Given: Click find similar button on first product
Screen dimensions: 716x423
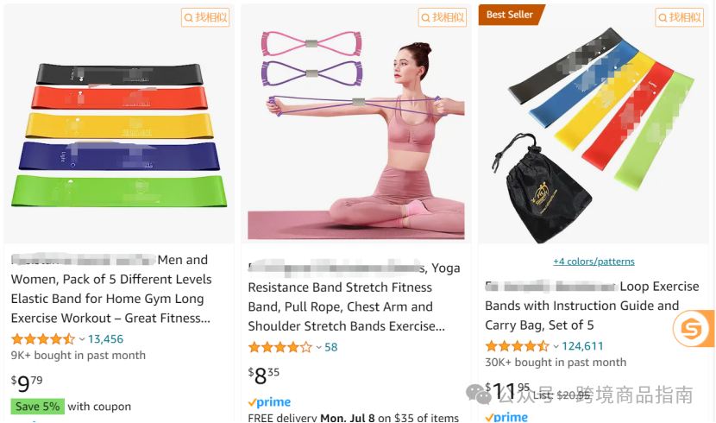Looking at the screenshot, I should pyautogui.click(x=205, y=17).
